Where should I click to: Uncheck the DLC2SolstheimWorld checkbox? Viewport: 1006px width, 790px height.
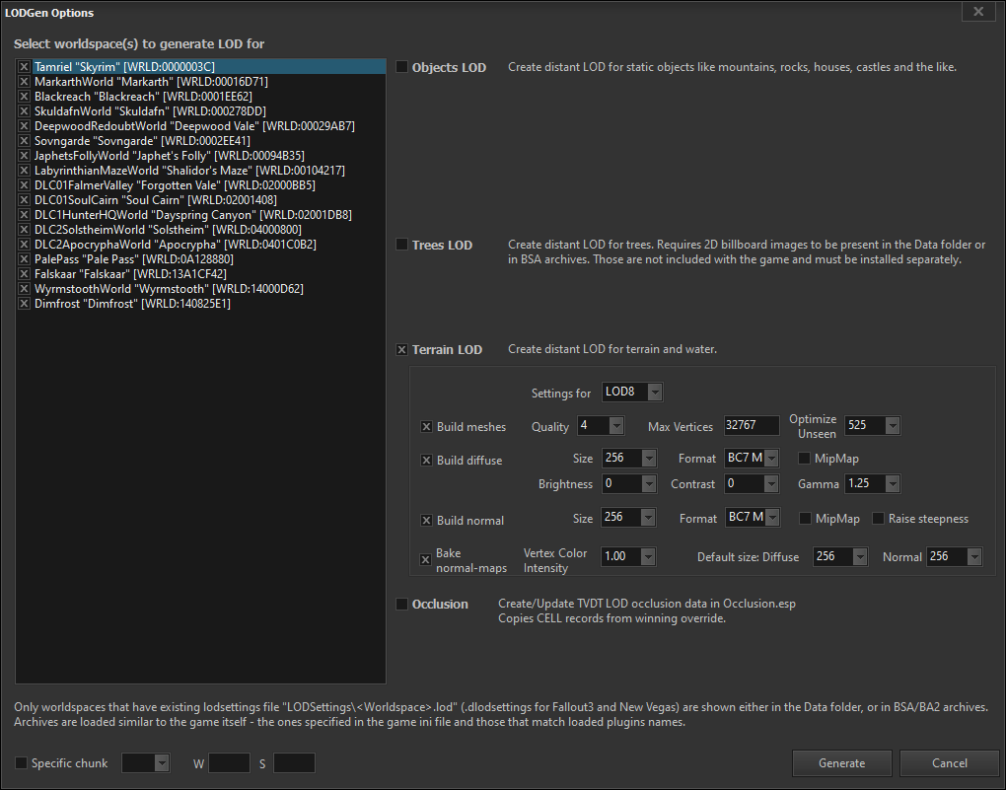coord(24,229)
